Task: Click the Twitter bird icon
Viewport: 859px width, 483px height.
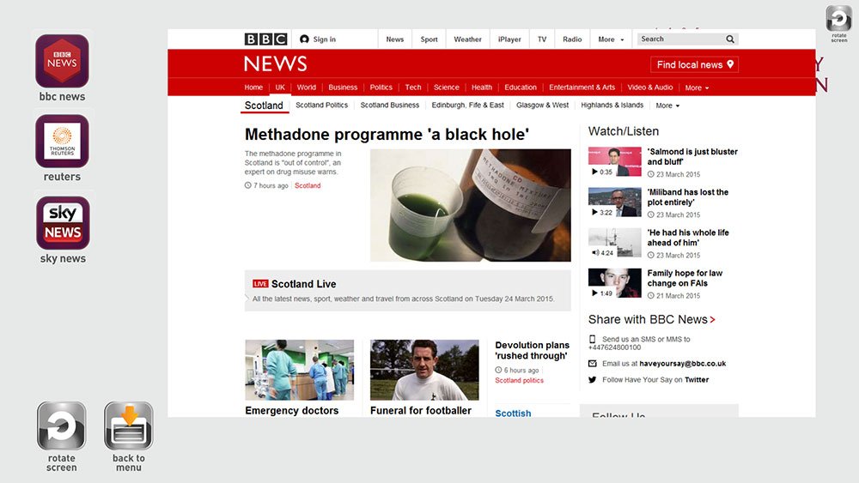Action: 592,379
